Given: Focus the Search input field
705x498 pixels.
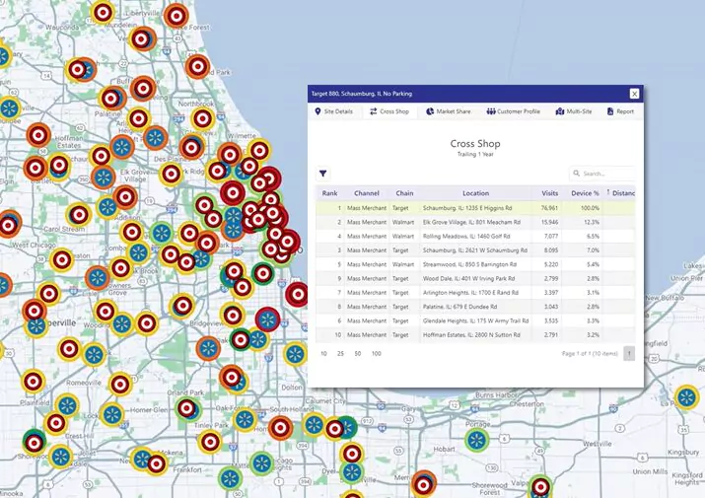Looking at the screenshot, I should pyautogui.click(x=602, y=174).
